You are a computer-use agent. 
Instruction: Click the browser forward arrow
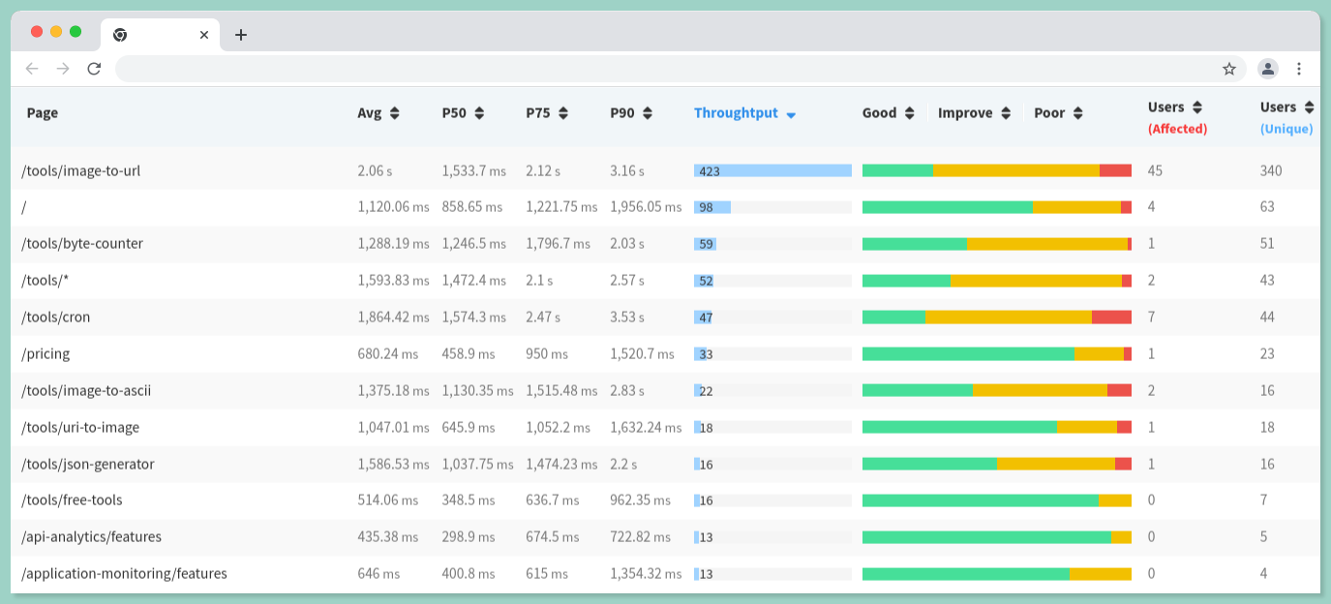click(x=63, y=69)
